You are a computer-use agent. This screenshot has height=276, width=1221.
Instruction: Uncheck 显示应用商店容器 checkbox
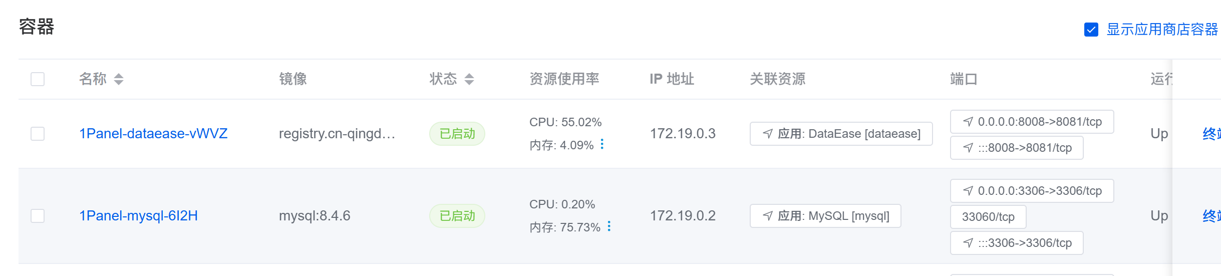[x=1091, y=30]
